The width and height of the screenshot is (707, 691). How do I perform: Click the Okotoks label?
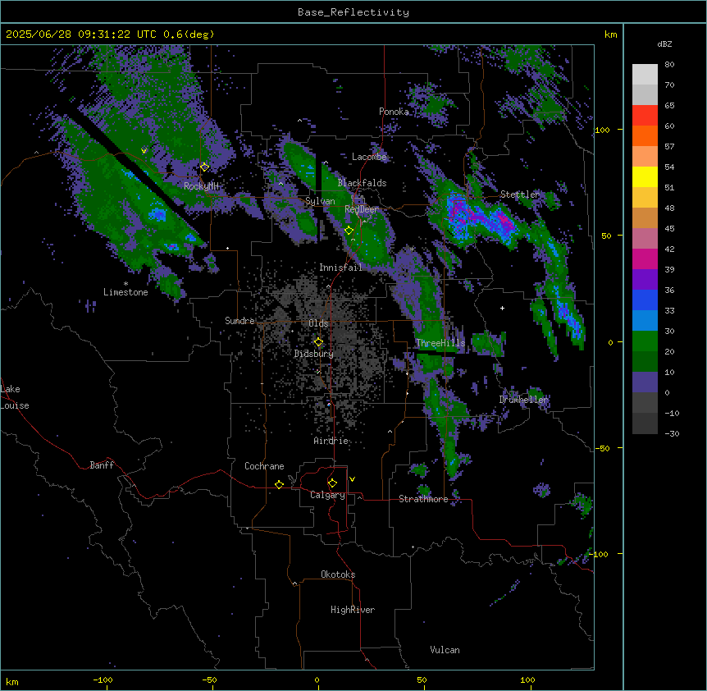point(338,574)
